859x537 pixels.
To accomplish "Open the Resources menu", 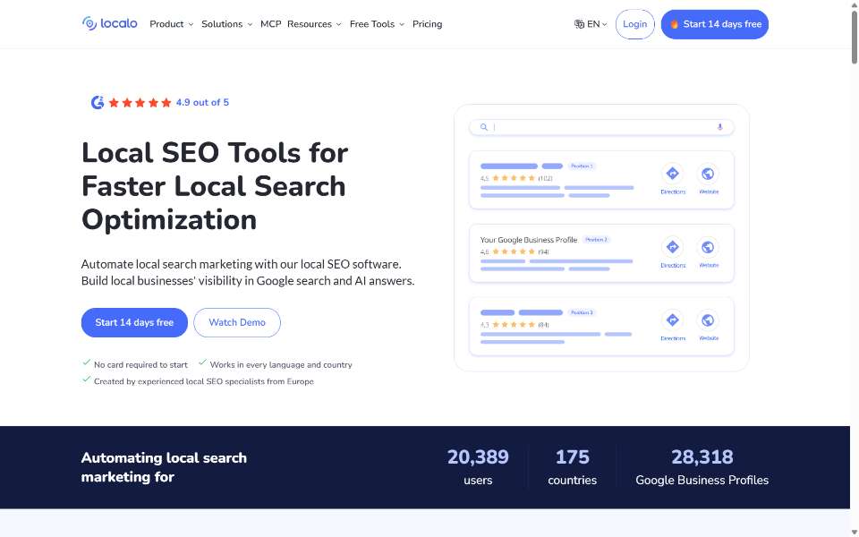I will 314,24.
